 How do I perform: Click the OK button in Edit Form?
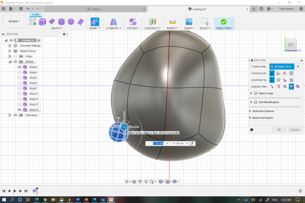(279, 130)
